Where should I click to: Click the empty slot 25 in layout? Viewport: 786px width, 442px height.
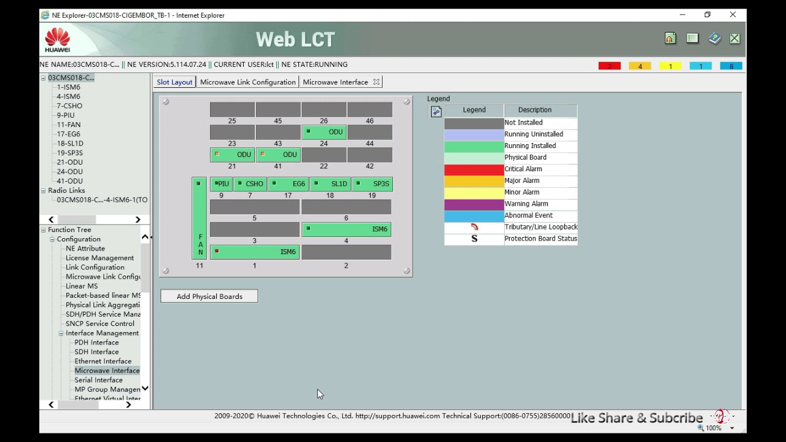pos(232,109)
